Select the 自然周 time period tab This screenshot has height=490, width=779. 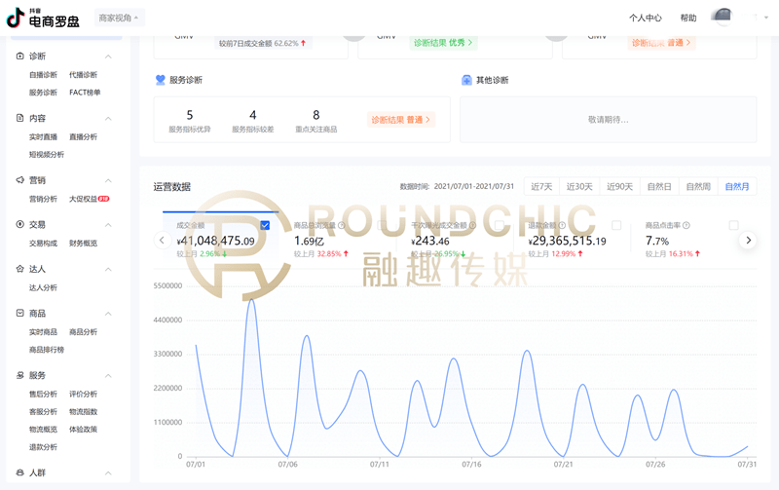[x=698, y=186]
